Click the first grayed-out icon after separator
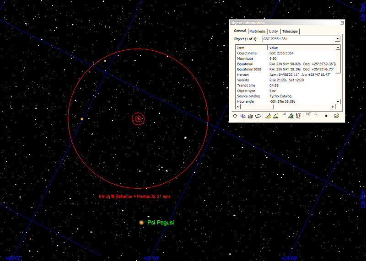This screenshot has width=366, height=261. pyautogui.click(x=308, y=115)
